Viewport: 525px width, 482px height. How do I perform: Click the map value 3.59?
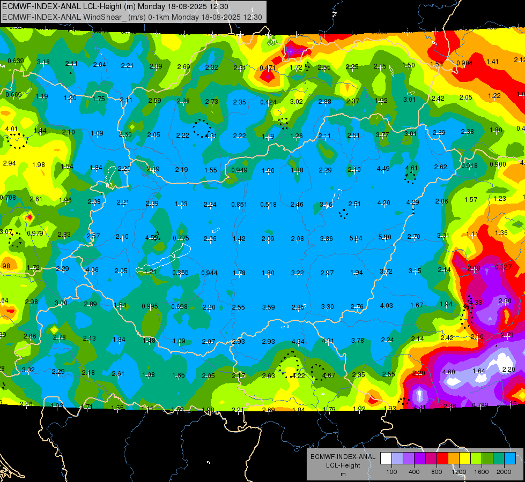pyautogui.click(x=269, y=307)
